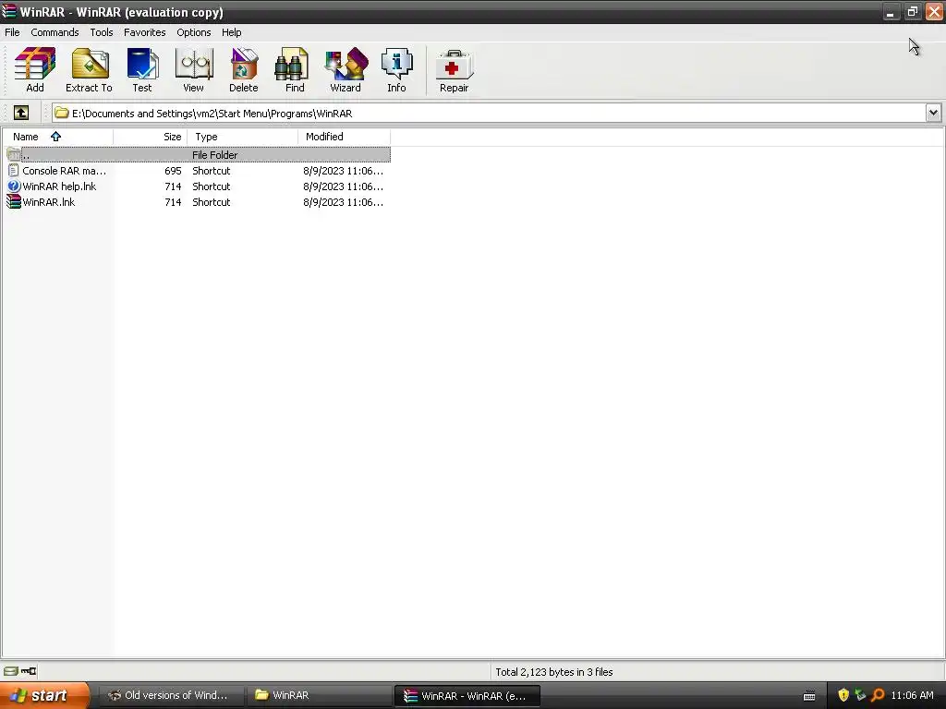The width and height of the screenshot is (946, 709).
Task: Click the on-screen keyboard taskbar icon
Action: click(809, 696)
